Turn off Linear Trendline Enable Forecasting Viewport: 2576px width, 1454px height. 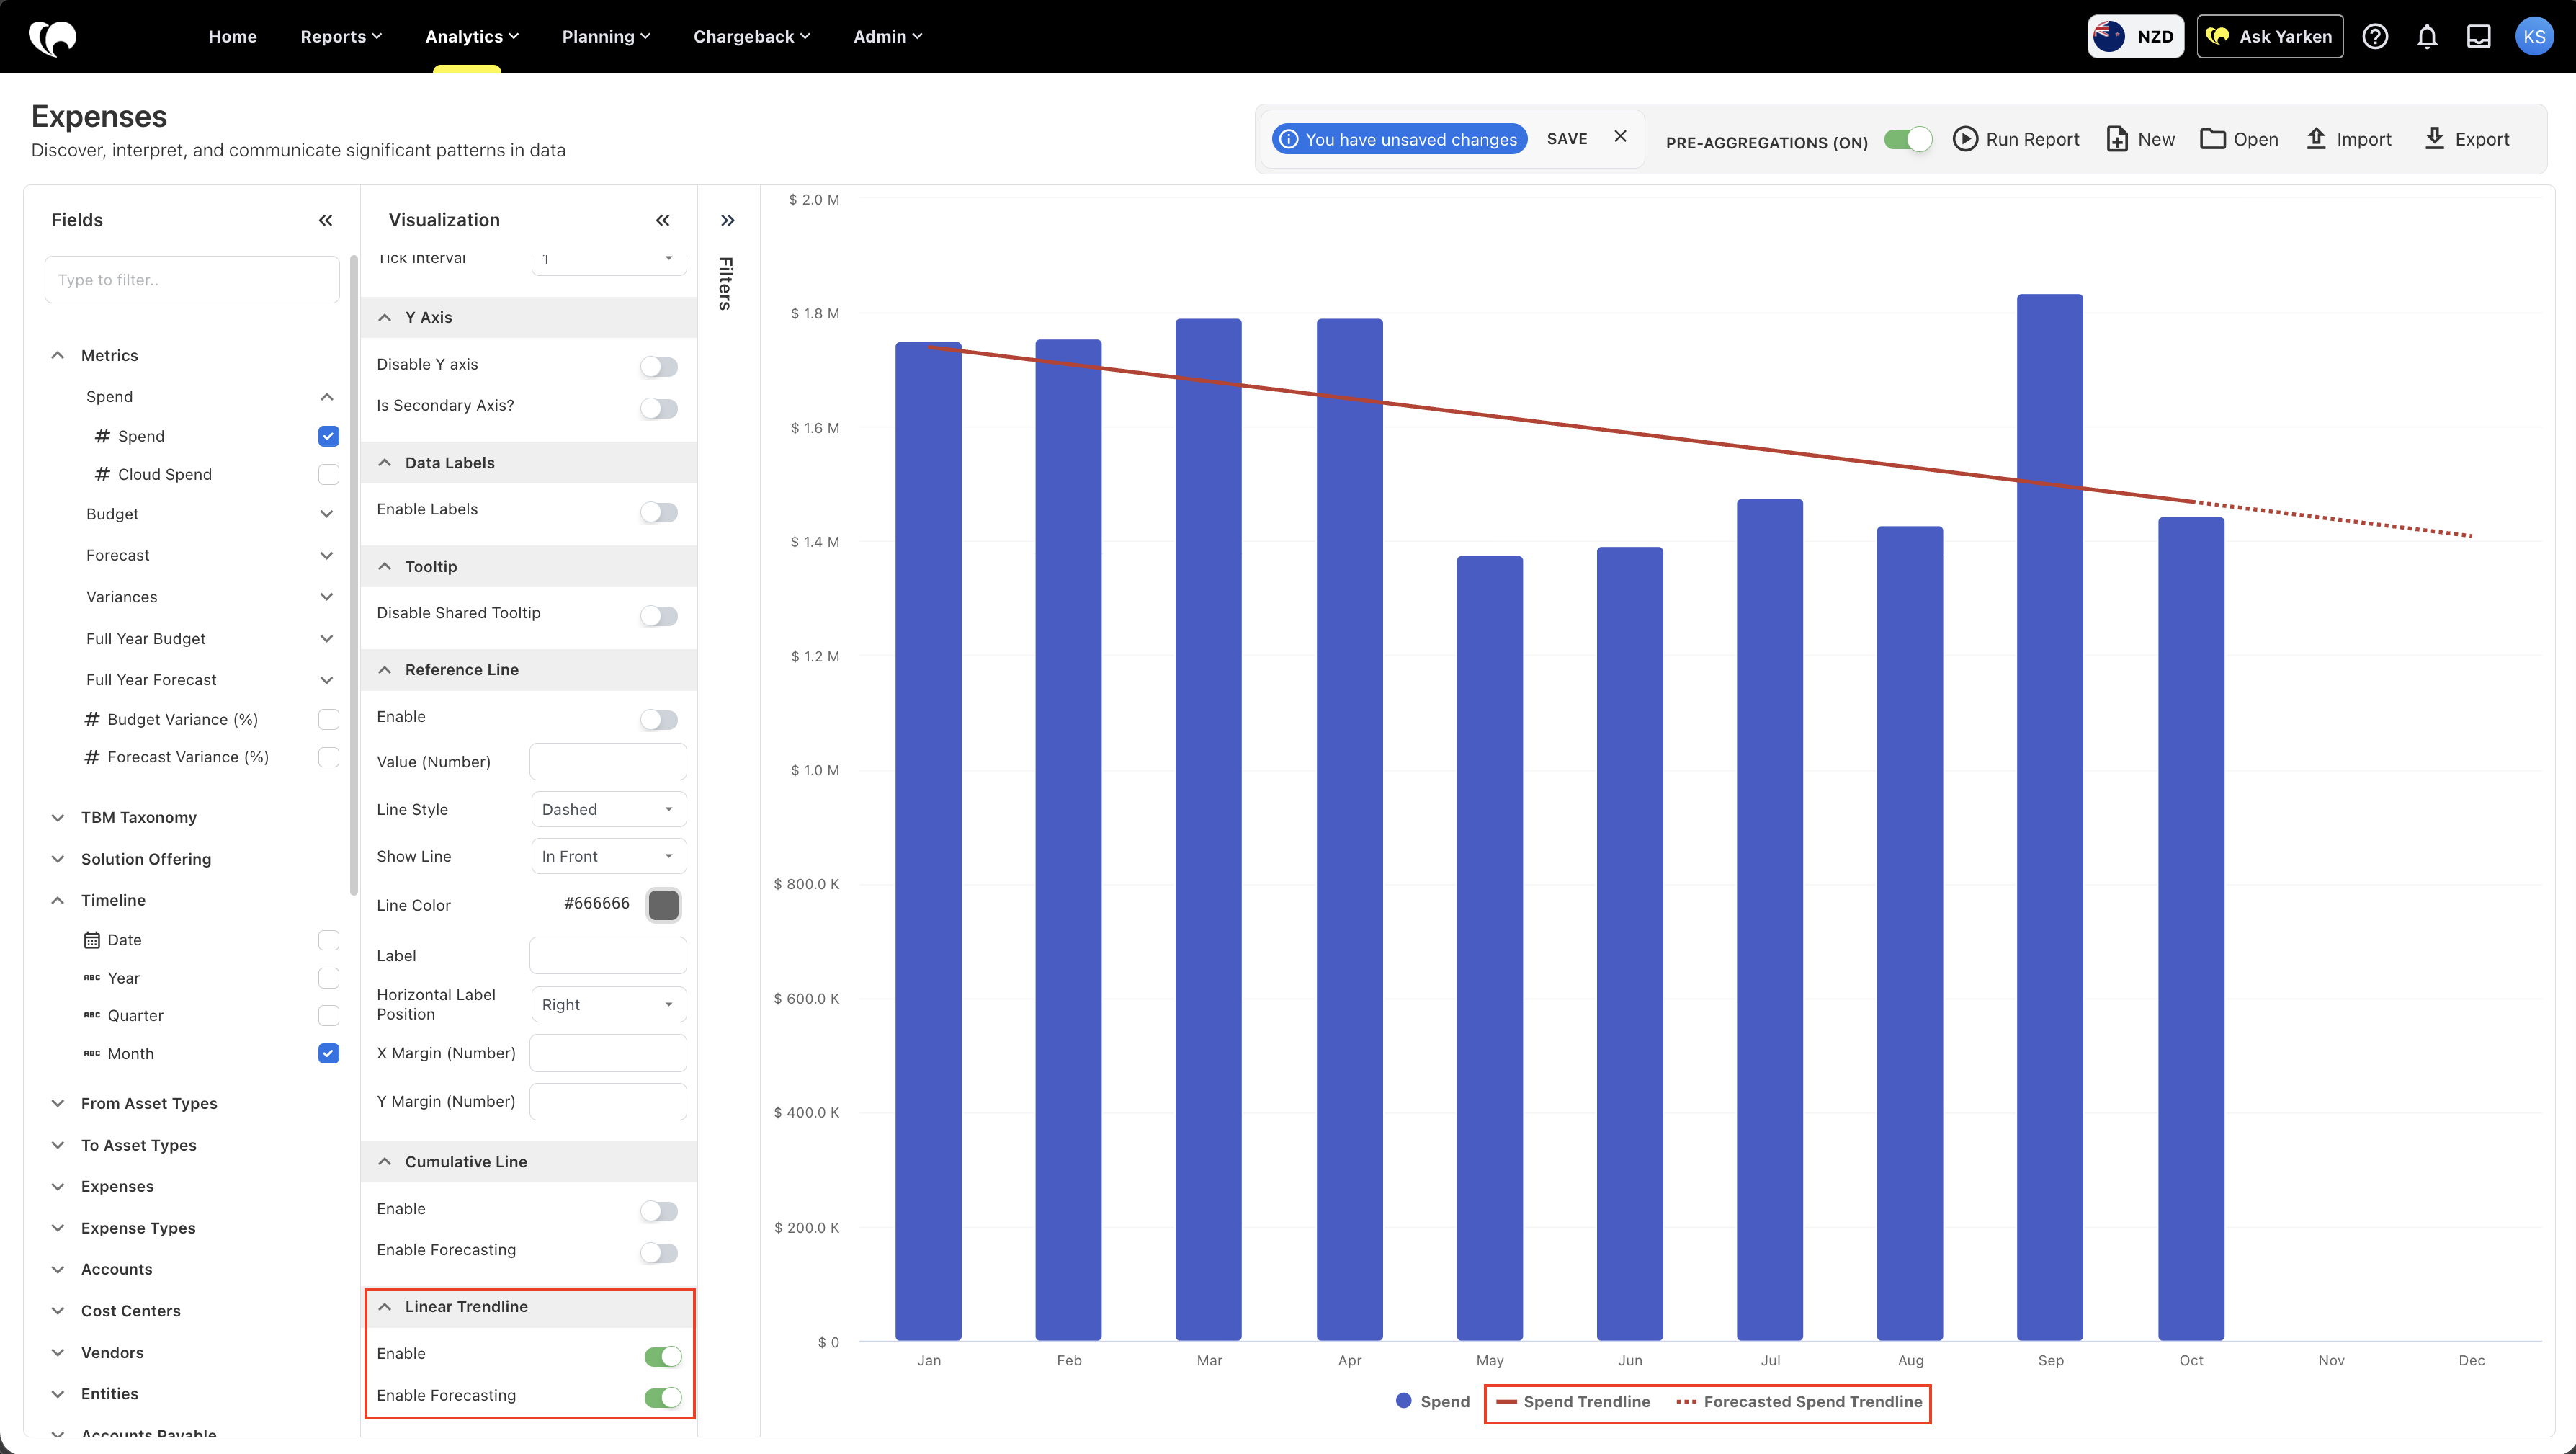click(x=663, y=1397)
